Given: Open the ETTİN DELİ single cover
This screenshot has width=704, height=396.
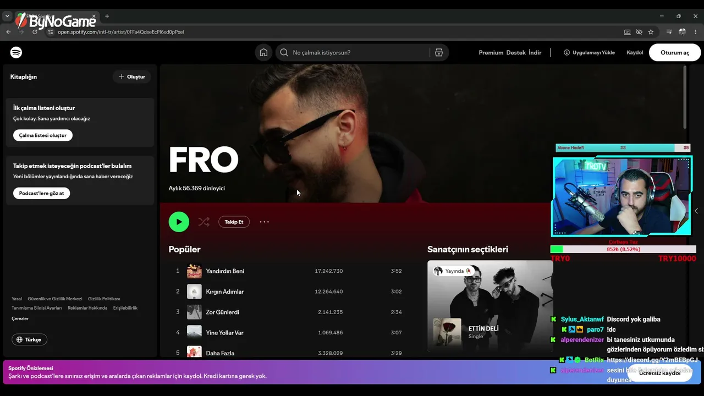Looking at the screenshot, I should pos(447,332).
